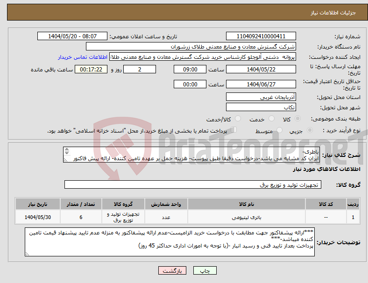Click the quantity cell showing 6

[81, 217]
